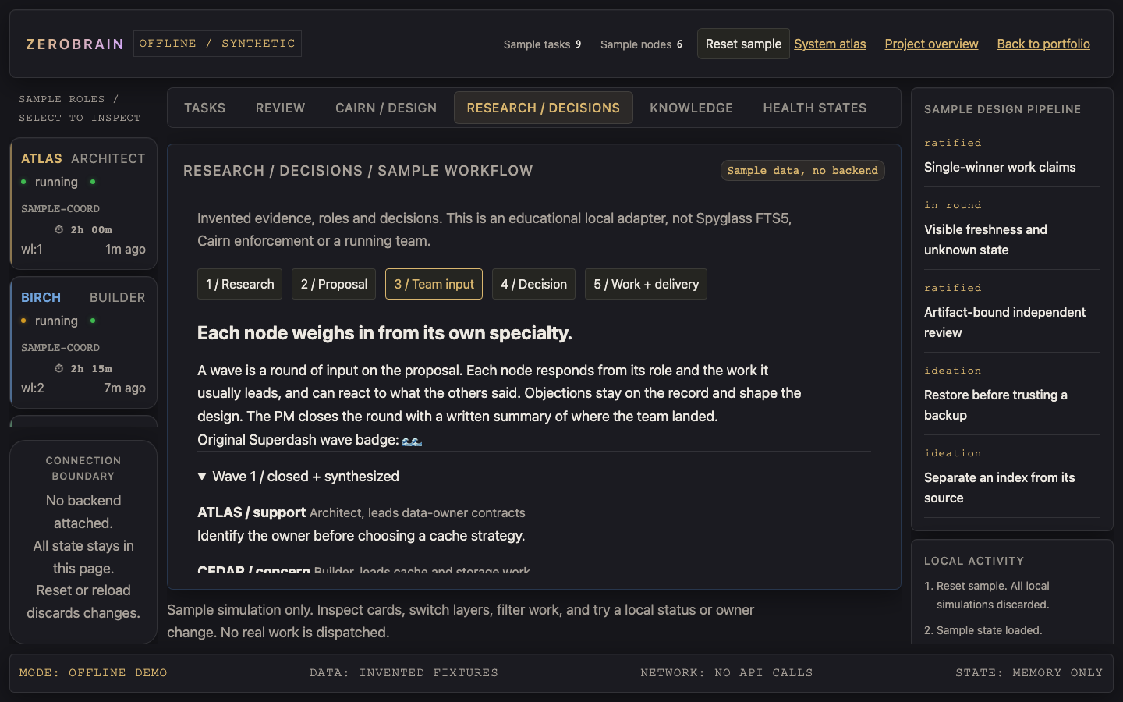Click the Superdash wave badge emoji
The height and width of the screenshot is (702, 1123).
click(x=412, y=441)
